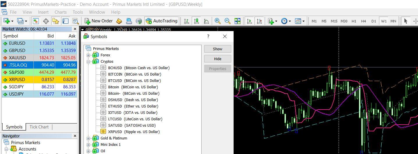Open the Periods clock icon
418x154 pixels.
(284, 21)
